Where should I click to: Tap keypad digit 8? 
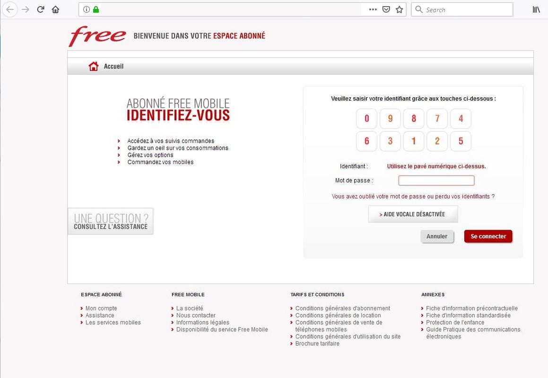[413, 119]
